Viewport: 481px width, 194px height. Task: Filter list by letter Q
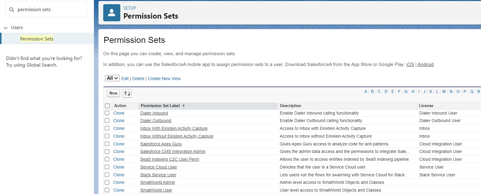point(472,91)
